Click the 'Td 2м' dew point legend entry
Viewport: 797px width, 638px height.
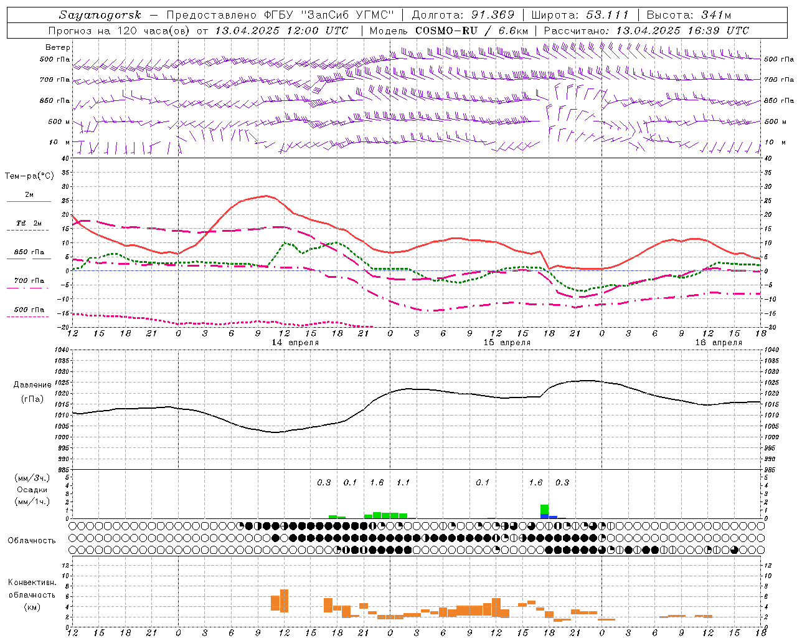click(29, 223)
